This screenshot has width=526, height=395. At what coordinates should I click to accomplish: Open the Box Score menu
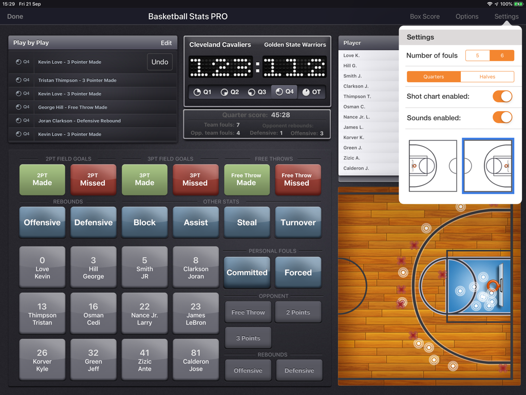pos(424,16)
